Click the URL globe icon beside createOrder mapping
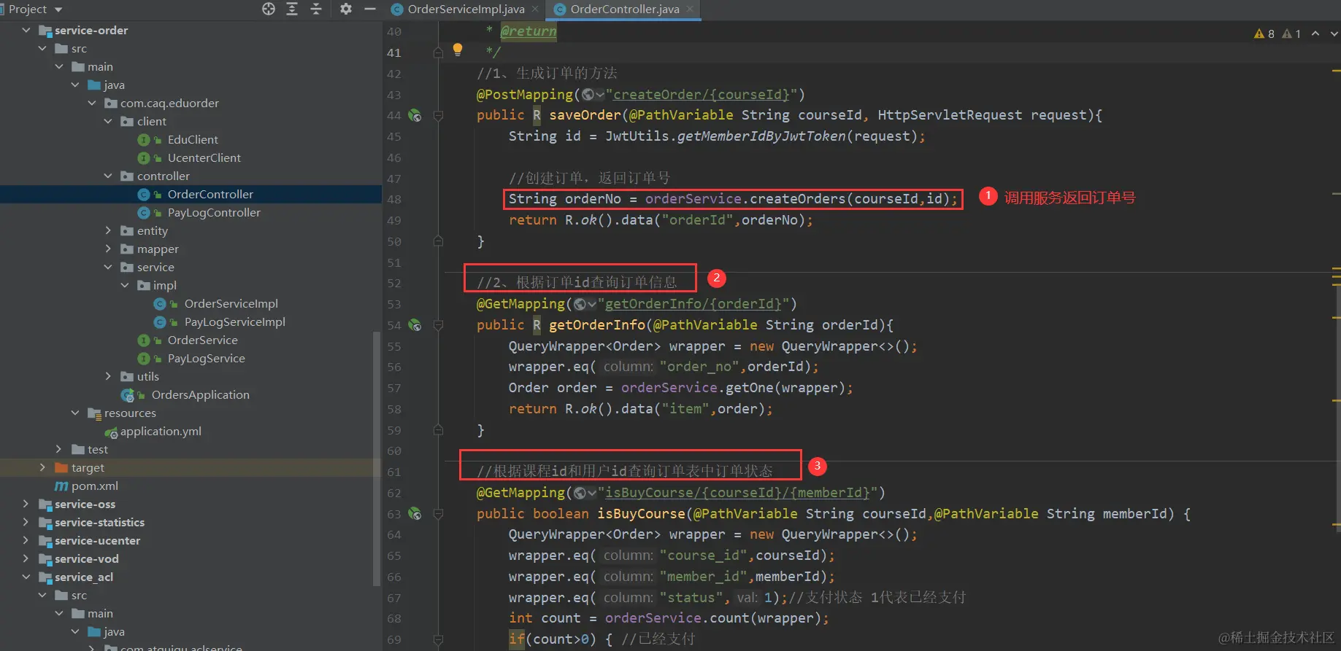The width and height of the screenshot is (1341, 651). [592, 95]
